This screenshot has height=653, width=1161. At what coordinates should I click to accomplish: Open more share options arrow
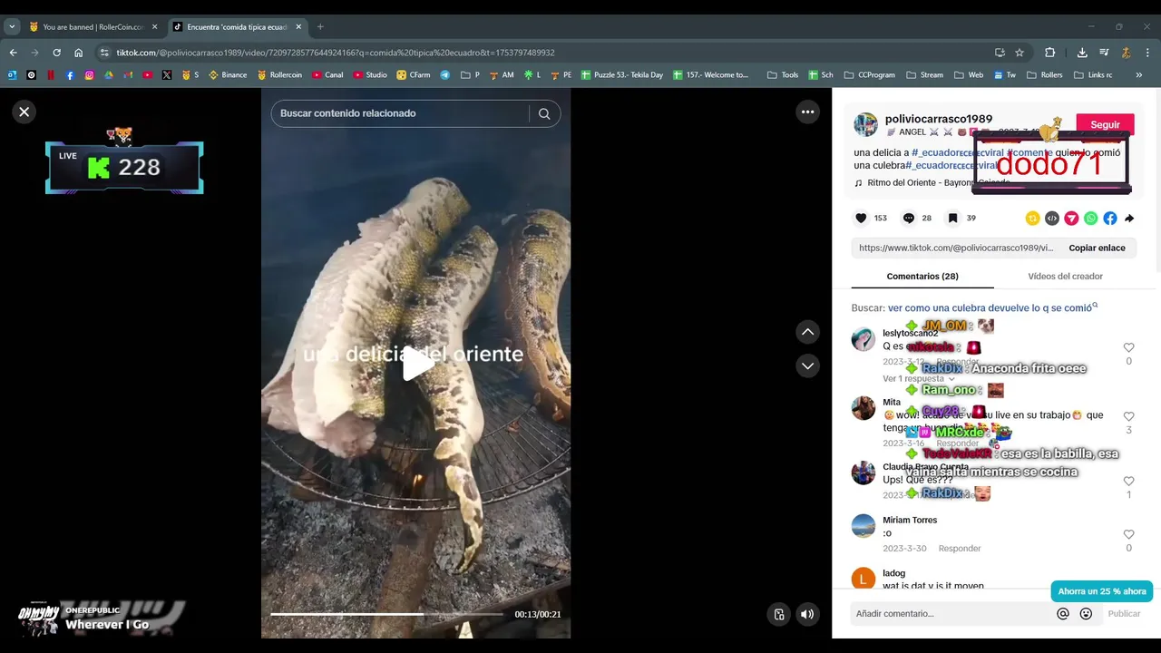[1129, 219]
